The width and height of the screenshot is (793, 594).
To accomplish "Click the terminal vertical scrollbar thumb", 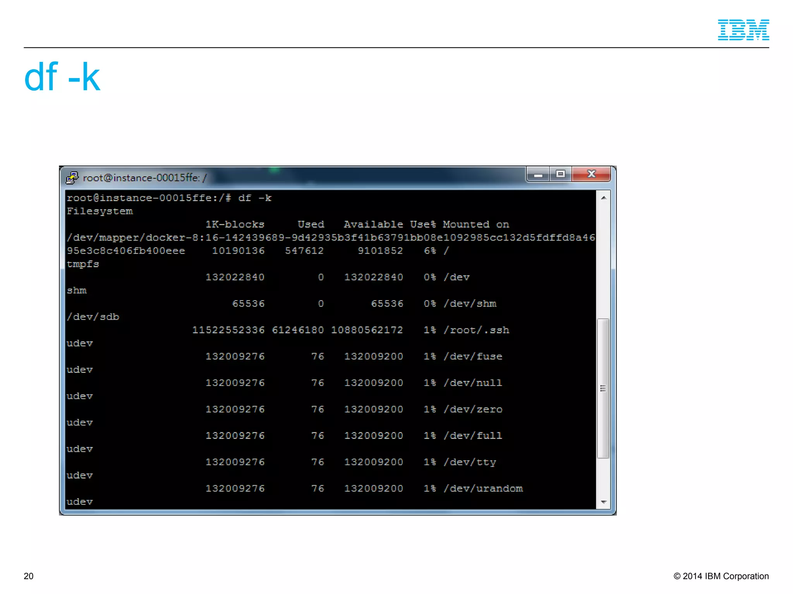I will [603, 388].
